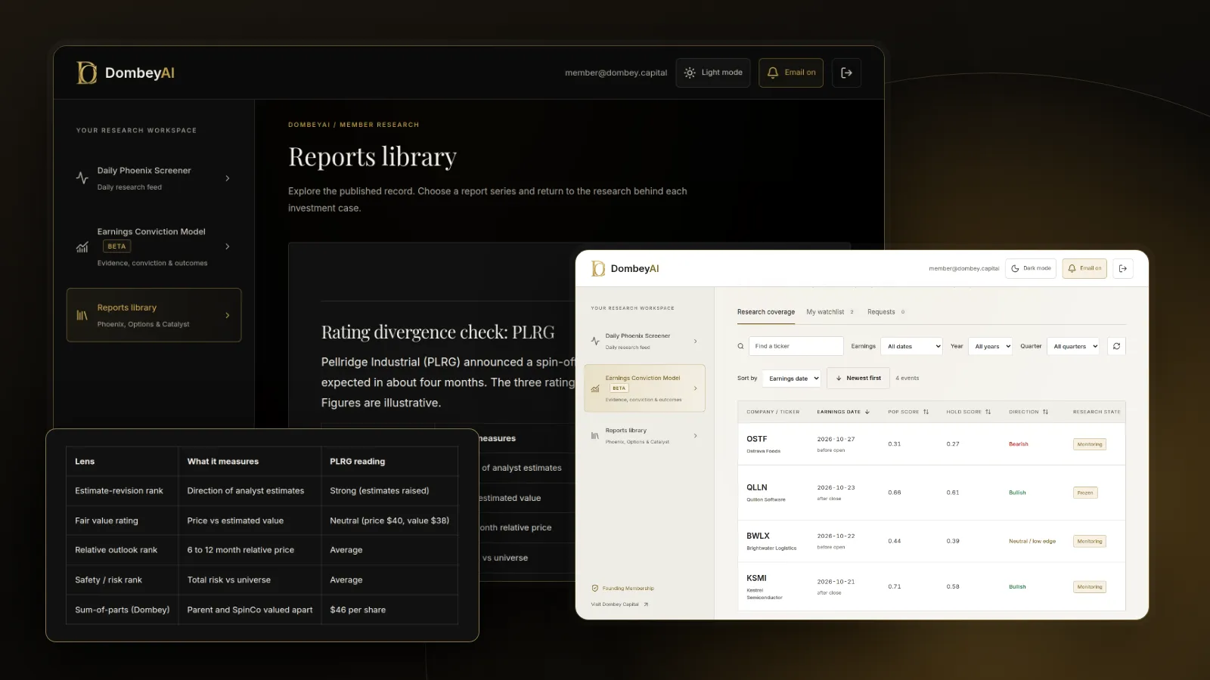The width and height of the screenshot is (1210, 680).
Task: Toggle the Newest first sort order button
Action: pyautogui.click(x=858, y=378)
